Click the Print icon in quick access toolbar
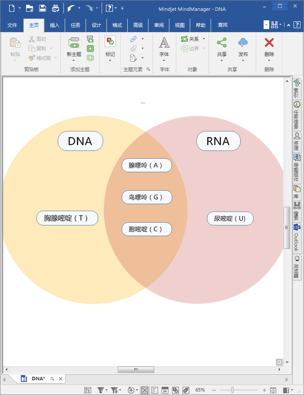This screenshot has height=395, width=304. coord(55,8)
